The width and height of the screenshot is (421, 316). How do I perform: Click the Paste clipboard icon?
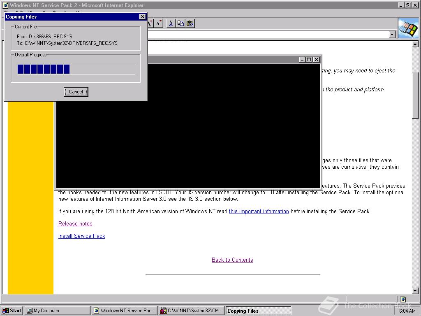190,23
